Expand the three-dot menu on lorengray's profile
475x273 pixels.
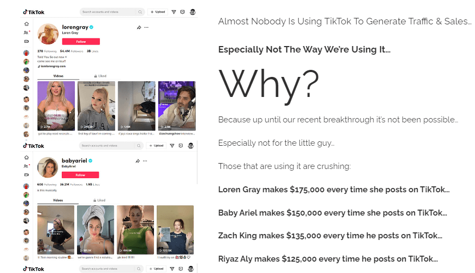tap(146, 27)
